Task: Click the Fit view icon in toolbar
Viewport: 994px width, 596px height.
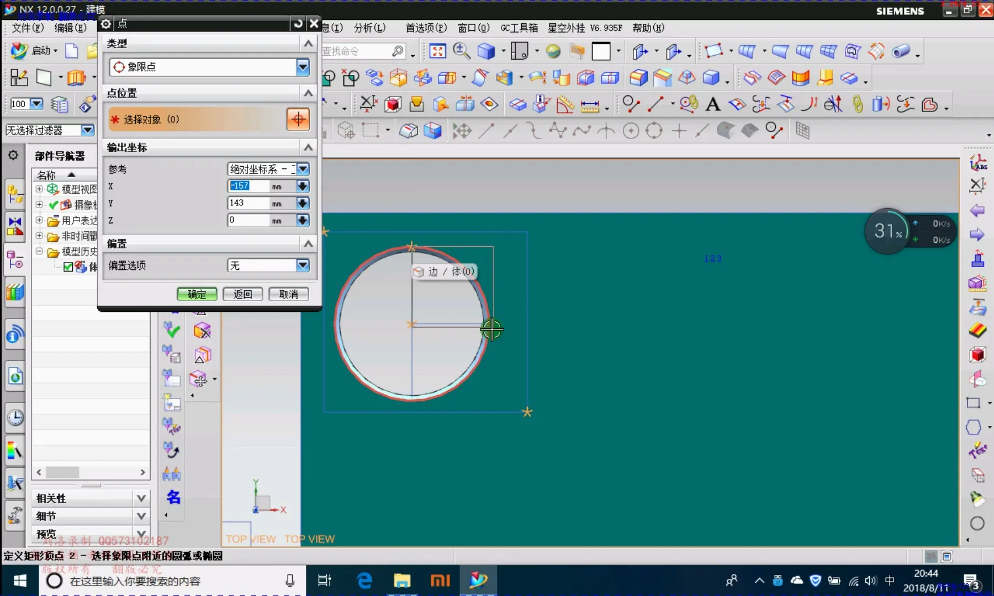Action: point(437,51)
